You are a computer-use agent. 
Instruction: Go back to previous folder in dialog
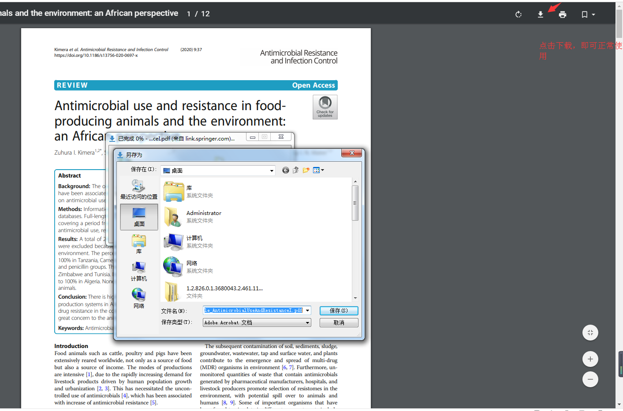pos(286,170)
